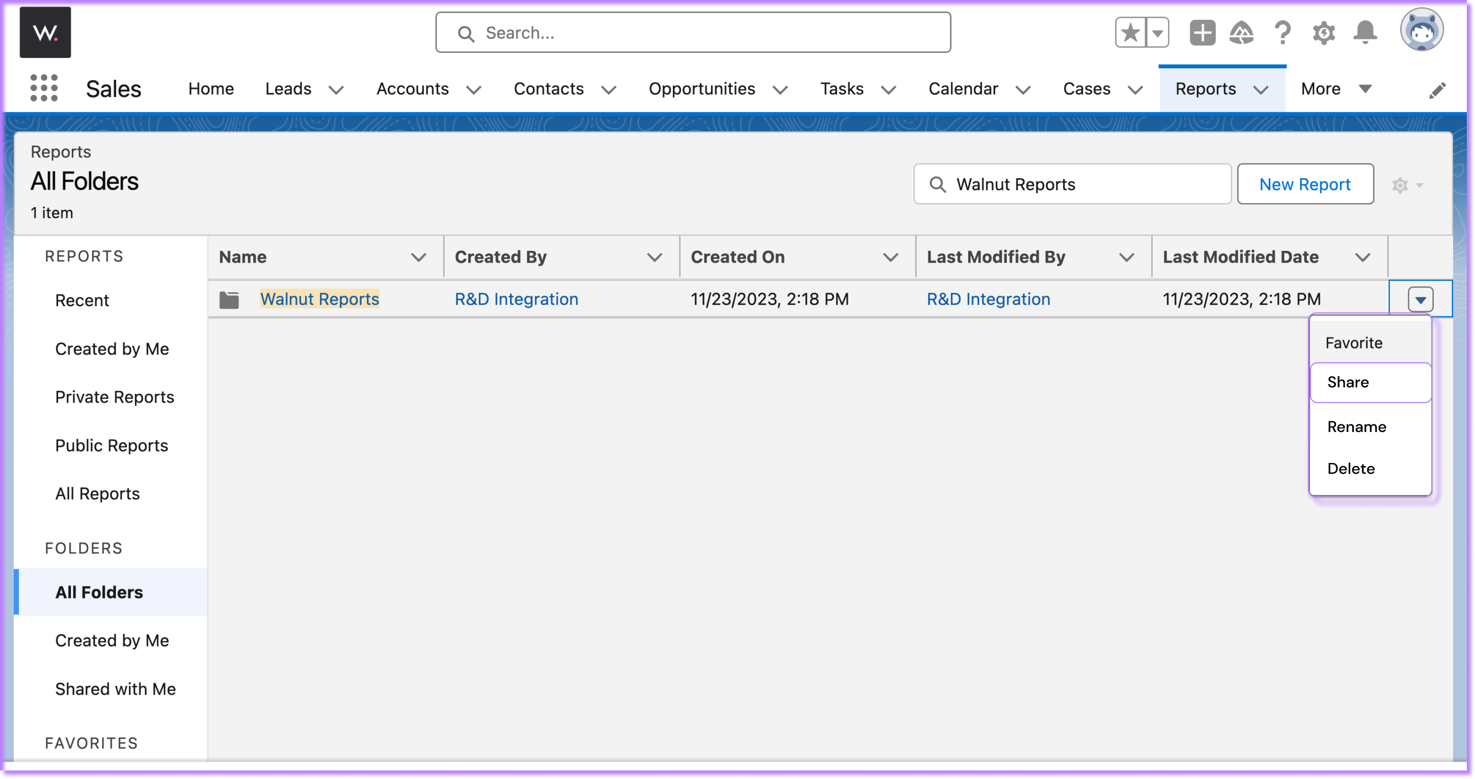
Task: Open the More navigation menu
Action: point(1336,89)
